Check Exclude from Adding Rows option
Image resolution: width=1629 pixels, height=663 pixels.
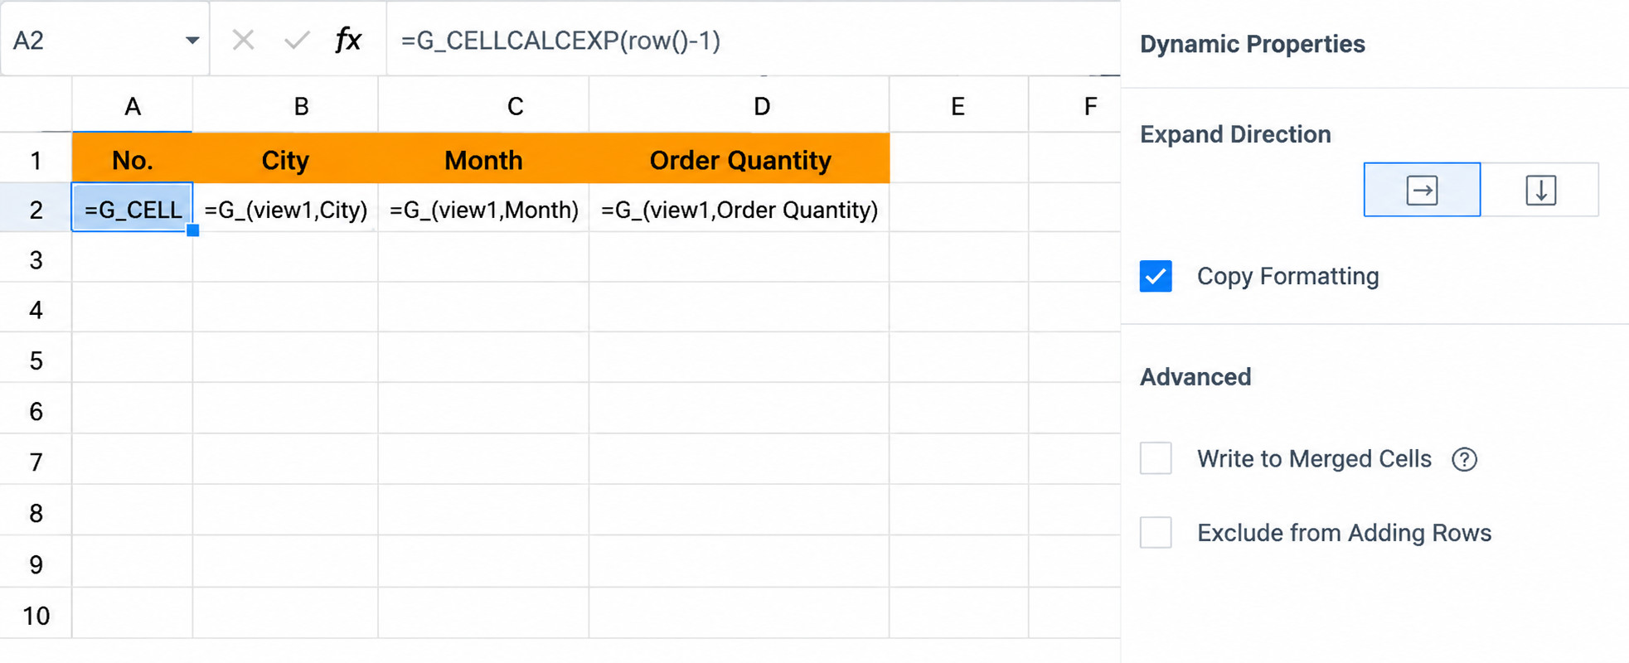[1156, 532]
